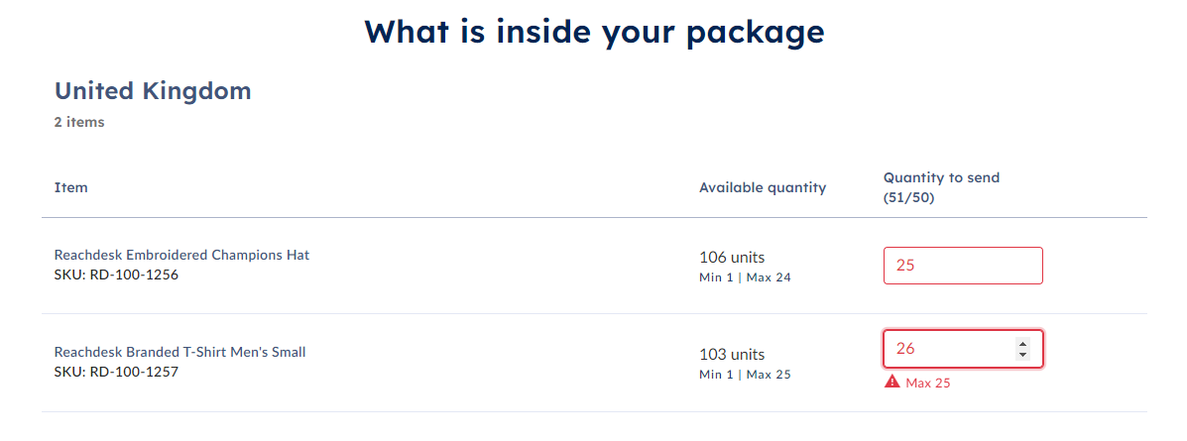Screen dimensions: 1187x441
Task: Focus the T-Shirt quantity field showing 26
Action: [x=963, y=349]
